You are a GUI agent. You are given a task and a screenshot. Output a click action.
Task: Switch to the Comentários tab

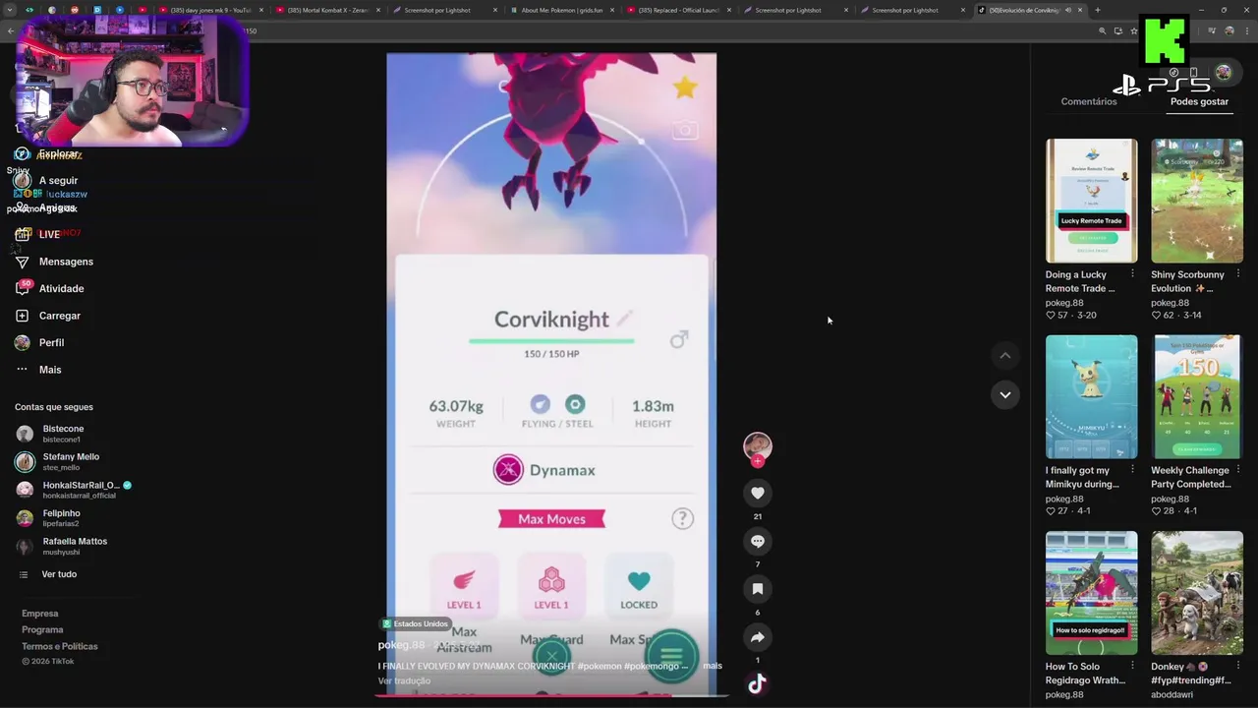[1089, 101]
